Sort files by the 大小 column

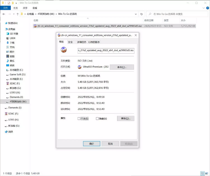click(183, 21)
